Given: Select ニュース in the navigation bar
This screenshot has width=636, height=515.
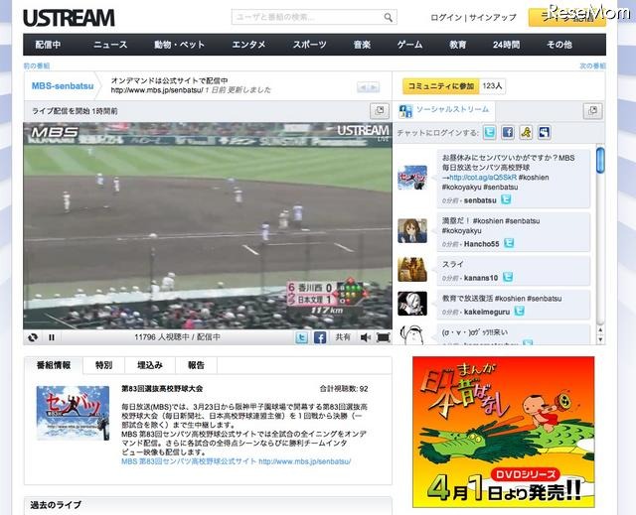Looking at the screenshot, I should coord(110,45).
